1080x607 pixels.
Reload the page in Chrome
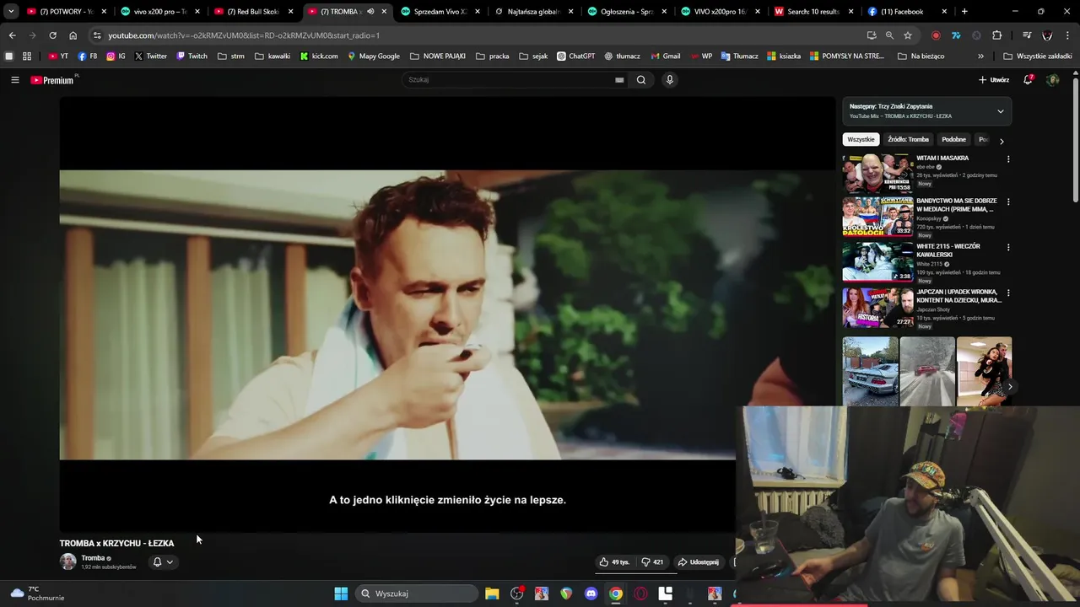(52, 35)
